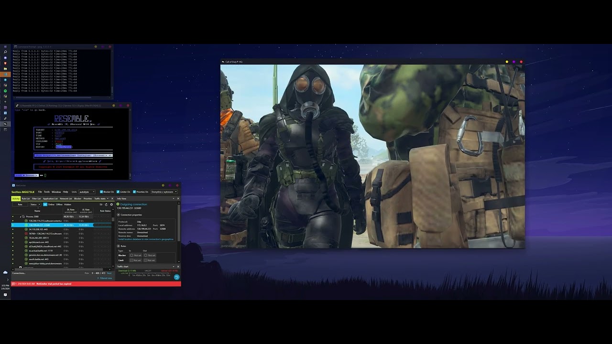Open the Window menu

click(56, 192)
